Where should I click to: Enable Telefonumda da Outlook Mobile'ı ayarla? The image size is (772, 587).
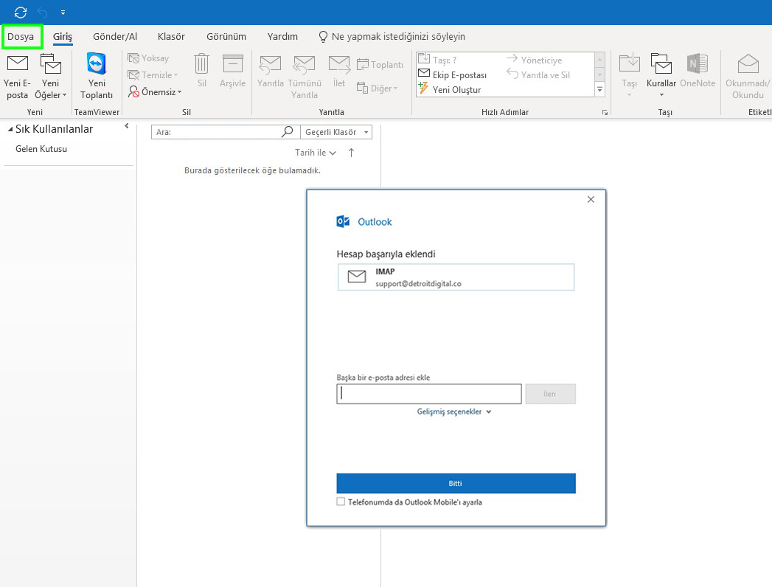tap(341, 501)
